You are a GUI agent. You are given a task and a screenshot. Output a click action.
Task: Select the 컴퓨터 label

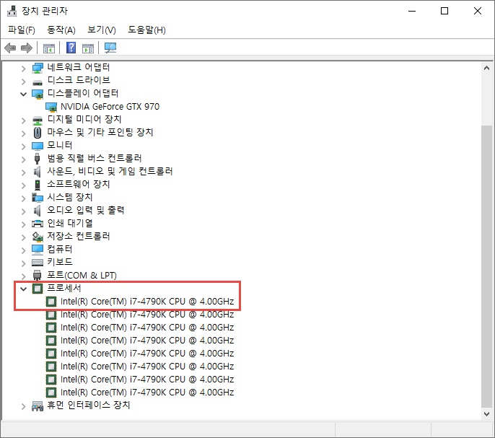point(60,250)
